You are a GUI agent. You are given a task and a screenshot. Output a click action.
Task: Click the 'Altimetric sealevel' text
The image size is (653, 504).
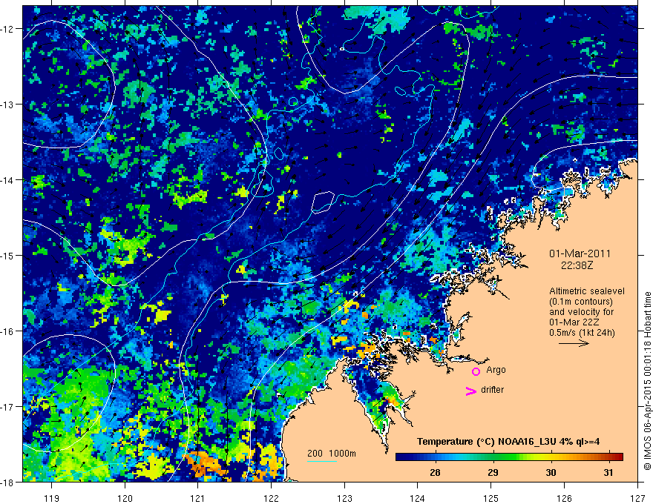(x=587, y=291)
